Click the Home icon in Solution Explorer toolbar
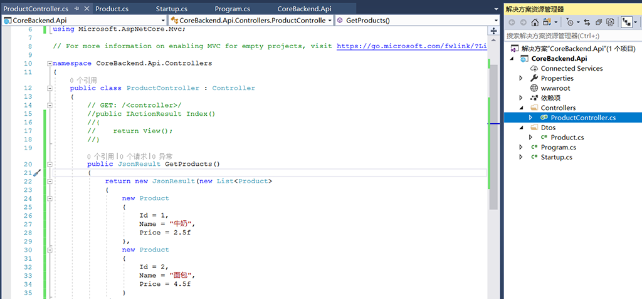This screenshot has height=299, width=642. coord(535,22)
